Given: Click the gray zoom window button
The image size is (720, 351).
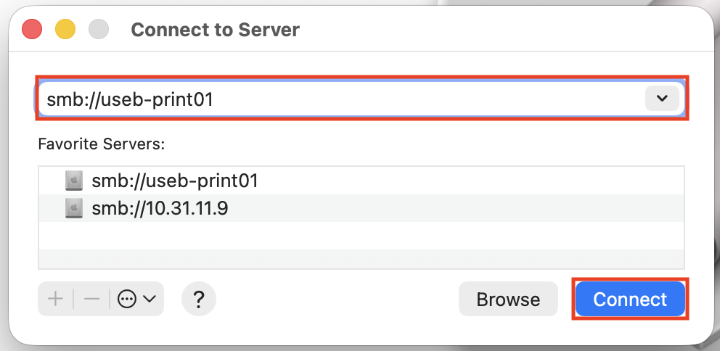Looking at the screenshot, I should (x=98, y=30).
